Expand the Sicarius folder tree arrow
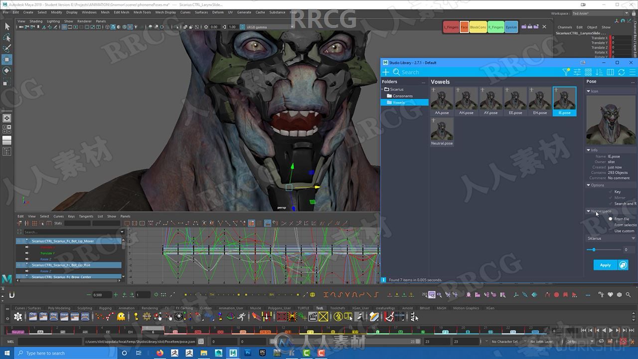 click(x=383, y=89)
